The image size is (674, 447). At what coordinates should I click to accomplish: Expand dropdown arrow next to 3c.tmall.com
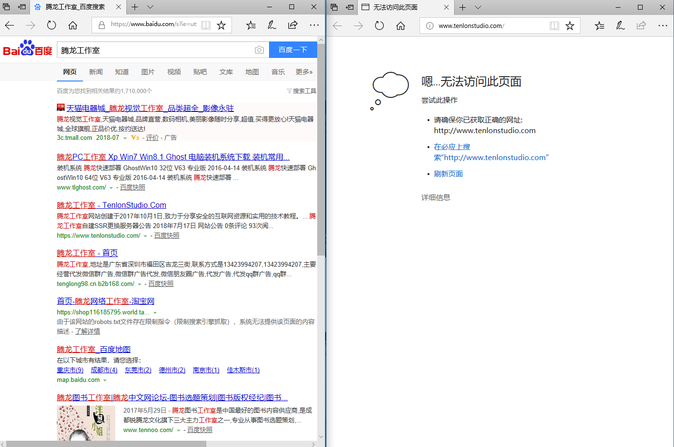click(x=125, y=138)
